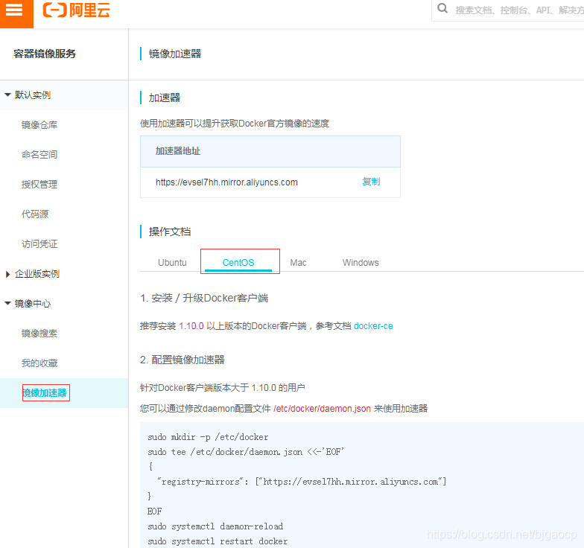Viewport: 584px width, 548px height.
Task: Open 镜像搜索 in sidebar
Action: 39,334
